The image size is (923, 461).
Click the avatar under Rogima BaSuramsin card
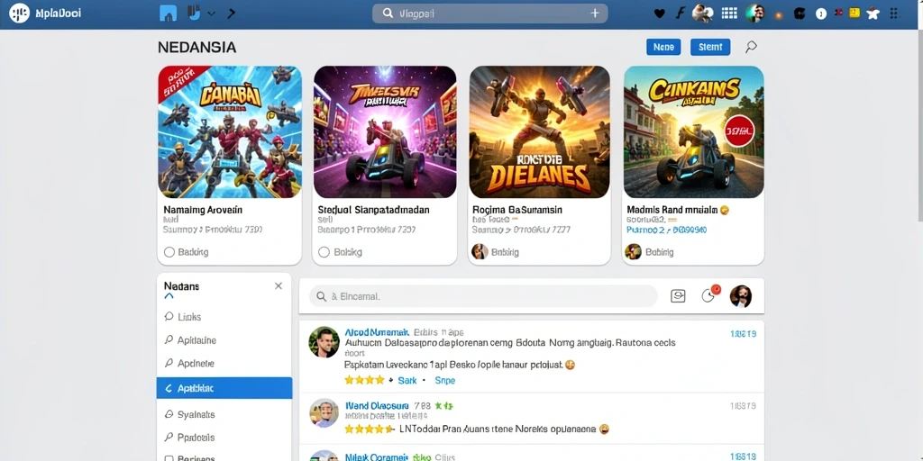(480, 252)
